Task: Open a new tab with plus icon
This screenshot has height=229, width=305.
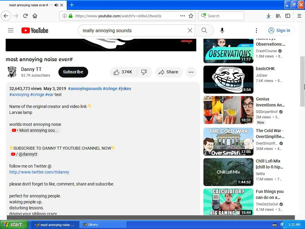Action: click(x=71, y=5)
